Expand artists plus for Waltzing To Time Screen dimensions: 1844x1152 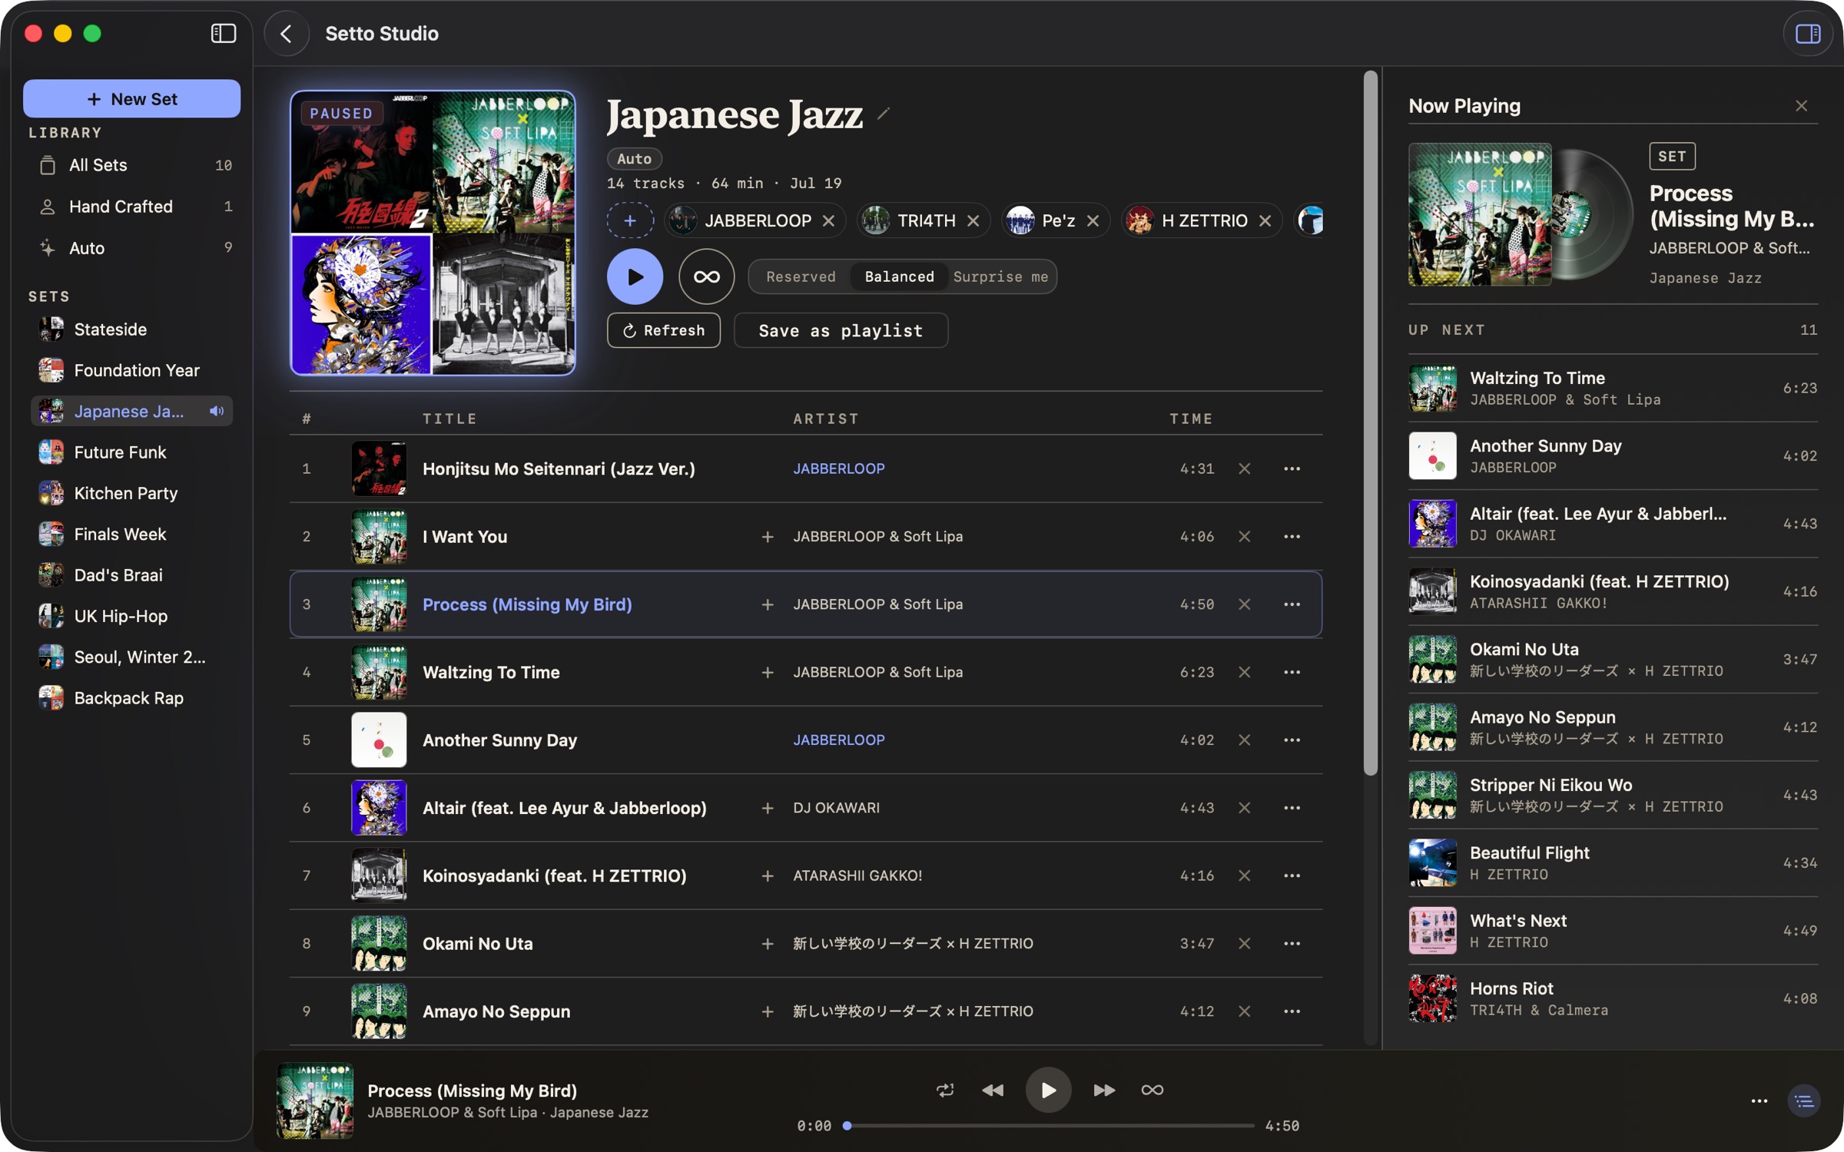pyautogui.click(x=767, y=672)
